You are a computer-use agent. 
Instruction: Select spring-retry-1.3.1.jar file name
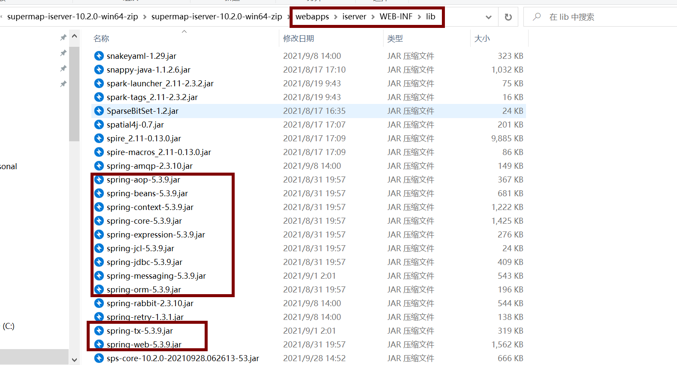145,317
